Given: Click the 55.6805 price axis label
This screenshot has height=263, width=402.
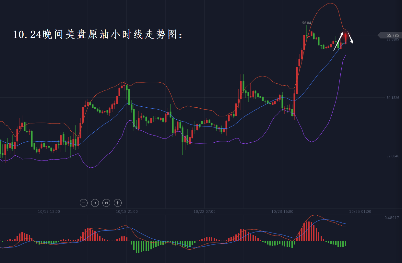Looking at the screenshot, I should 393,40.
